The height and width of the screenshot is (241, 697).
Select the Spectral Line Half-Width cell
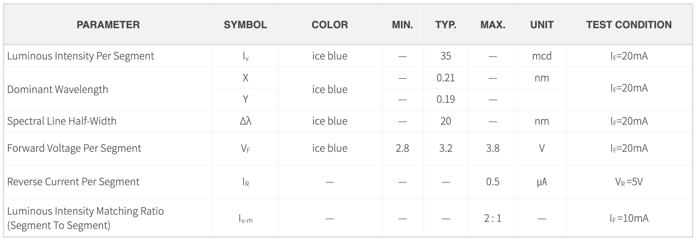(108, 121)
